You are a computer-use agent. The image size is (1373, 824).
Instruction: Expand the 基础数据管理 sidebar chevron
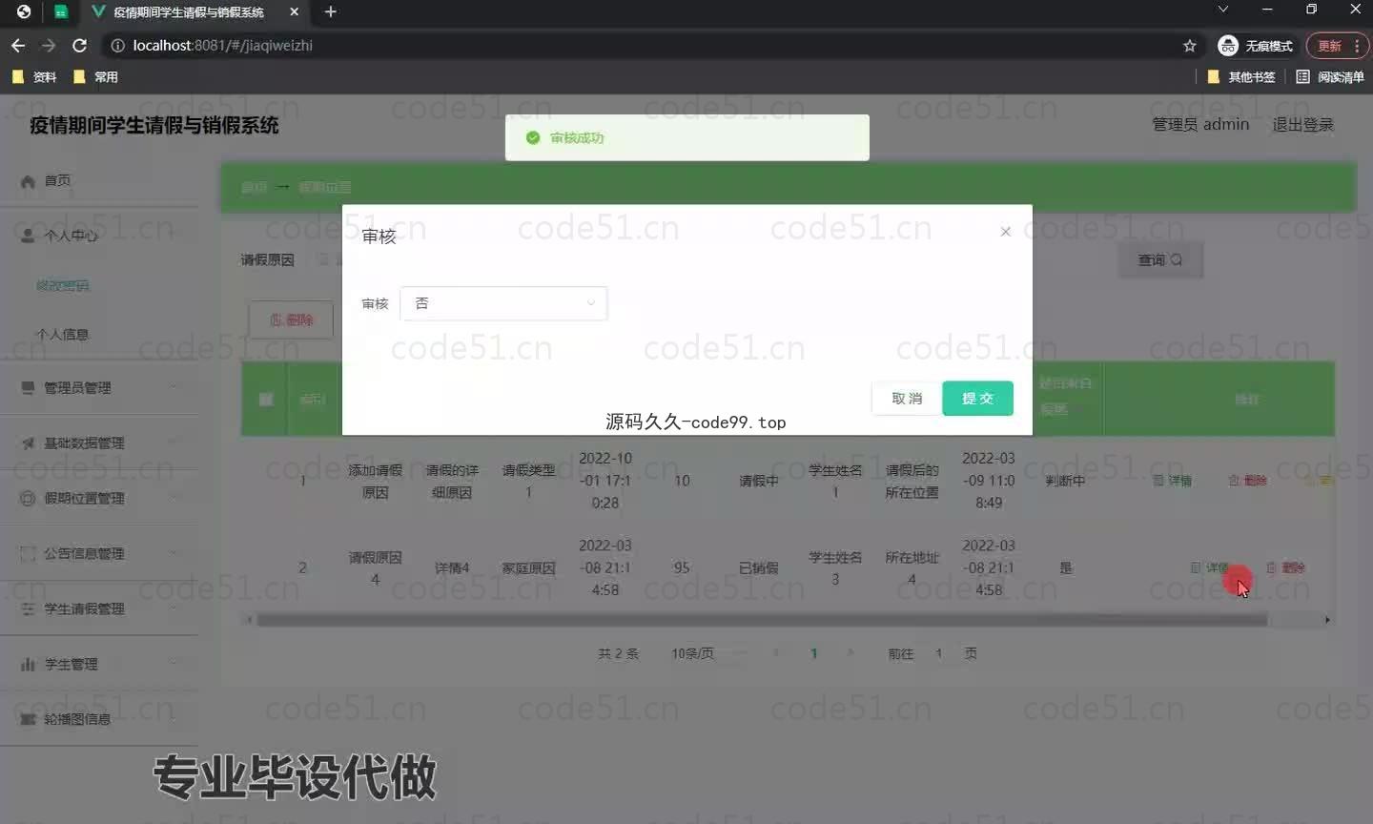point(174,443)
